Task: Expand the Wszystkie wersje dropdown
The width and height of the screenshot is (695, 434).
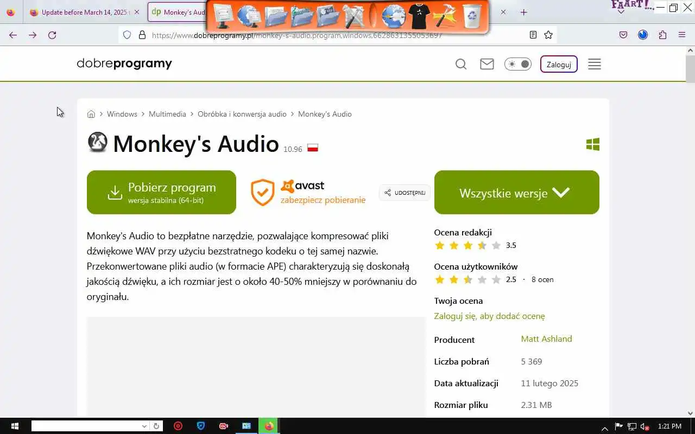Action: click(x=517, y=192)
